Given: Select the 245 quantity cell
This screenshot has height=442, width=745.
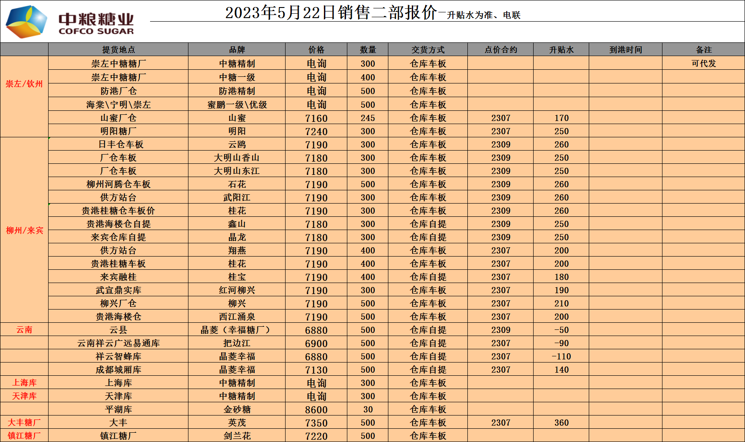Looking at the screenshot, I should pyautogui.click(x=368, y=118).
